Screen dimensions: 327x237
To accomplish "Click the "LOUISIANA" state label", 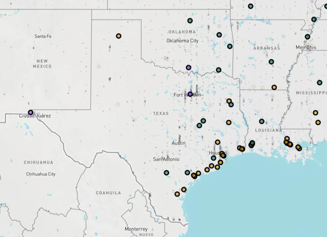I will tap(269, 130).
